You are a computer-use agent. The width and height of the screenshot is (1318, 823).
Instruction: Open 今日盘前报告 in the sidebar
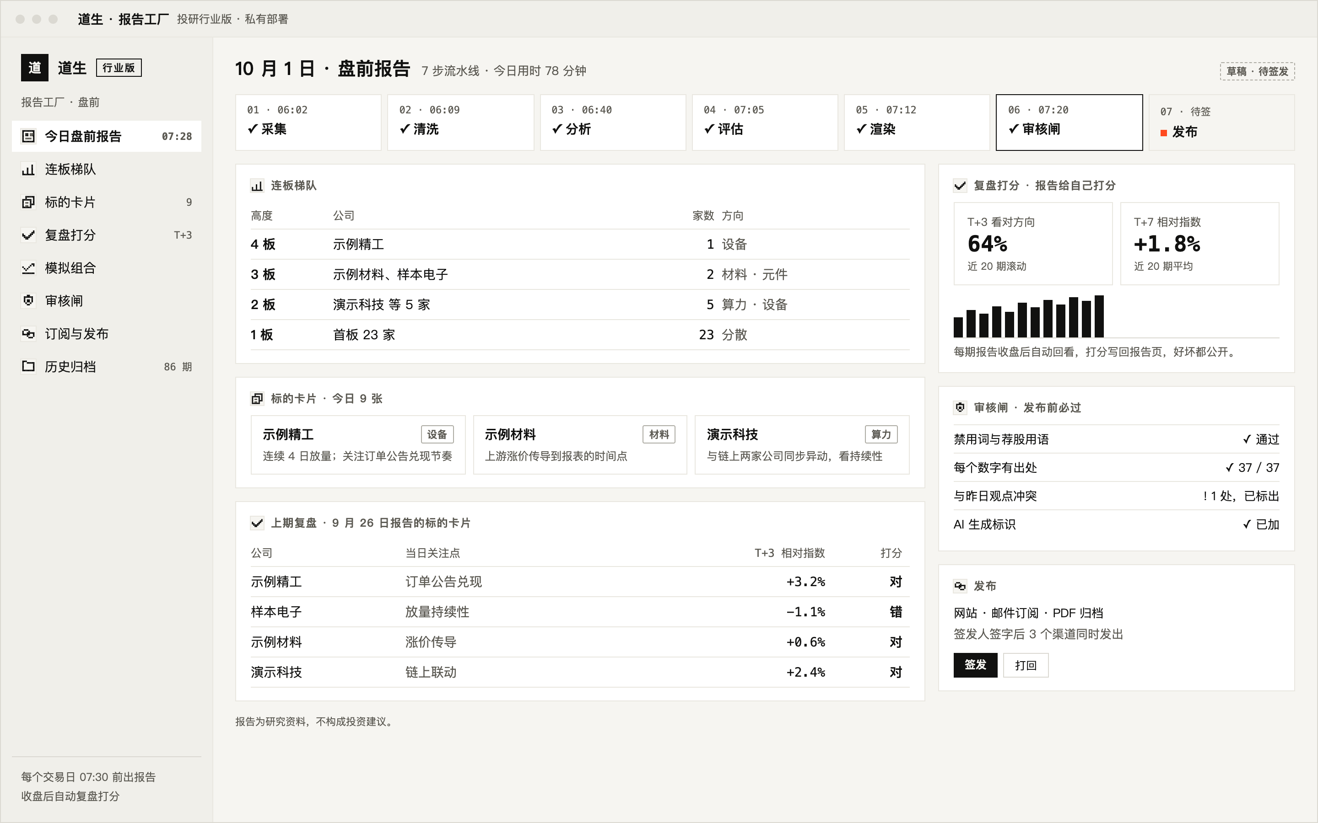107,136
